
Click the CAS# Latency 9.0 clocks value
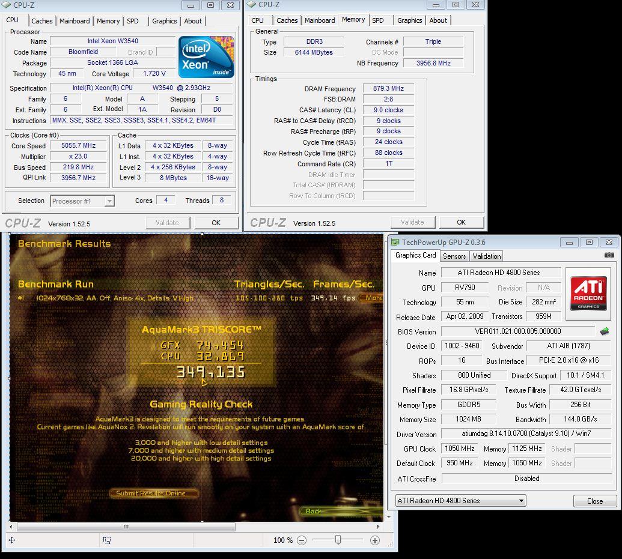pyautogui.click(x=388, y=110)
